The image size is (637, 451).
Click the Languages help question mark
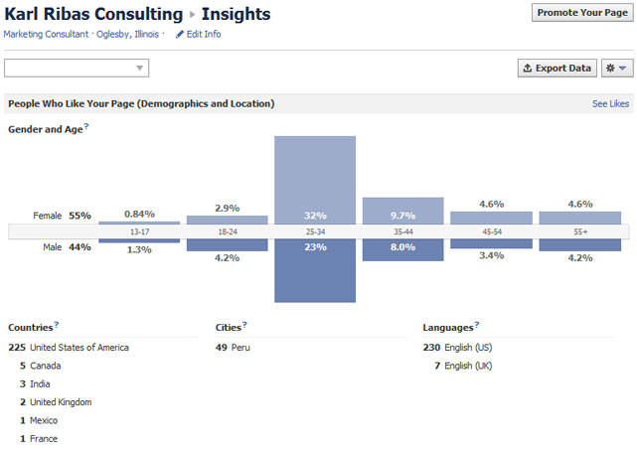476,324
